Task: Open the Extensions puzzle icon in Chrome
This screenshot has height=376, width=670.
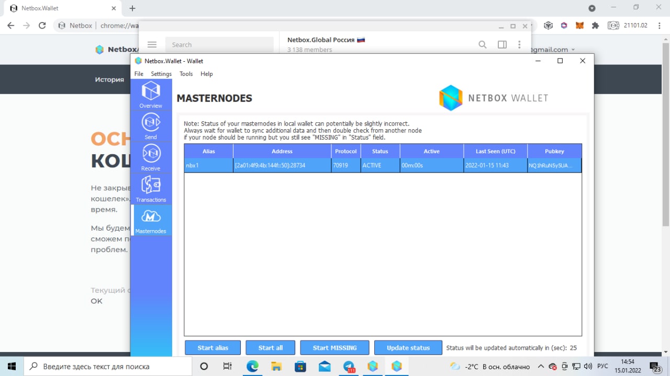Action: (595, 25)
